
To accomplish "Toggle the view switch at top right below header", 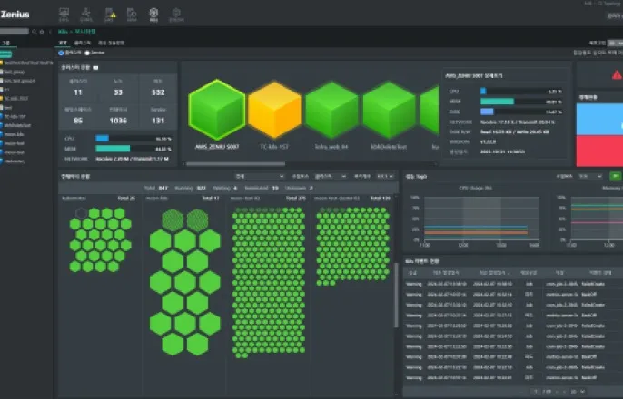I will (616, 43).
